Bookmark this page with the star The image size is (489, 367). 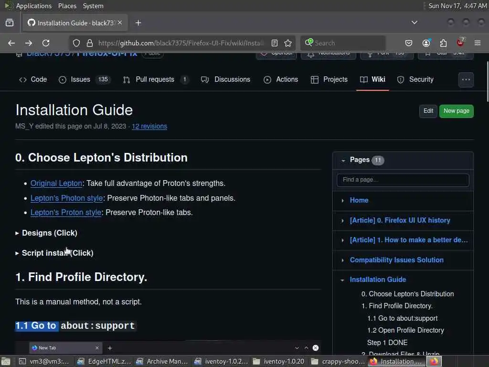288,43
